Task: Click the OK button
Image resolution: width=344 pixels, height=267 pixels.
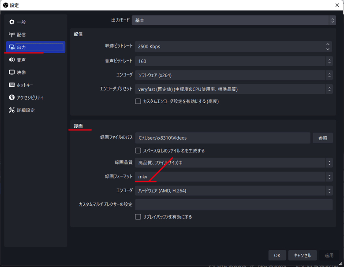Action: [277, 256]
